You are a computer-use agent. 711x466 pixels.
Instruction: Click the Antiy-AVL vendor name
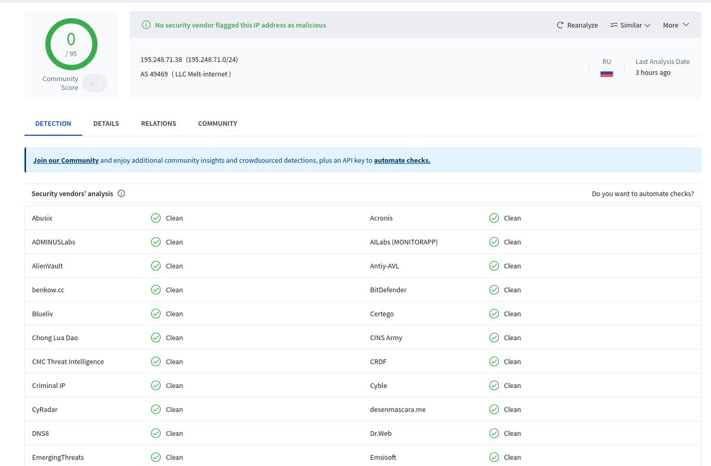point(385,266)
